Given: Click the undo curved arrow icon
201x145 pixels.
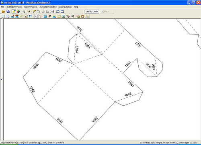Looking at the screenshot, I should pyautogui.click(x=73, y=16).
